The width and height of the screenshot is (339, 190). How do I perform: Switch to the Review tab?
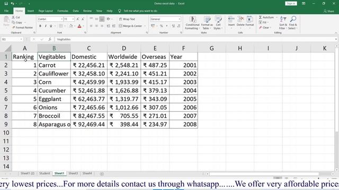(87, 11)
